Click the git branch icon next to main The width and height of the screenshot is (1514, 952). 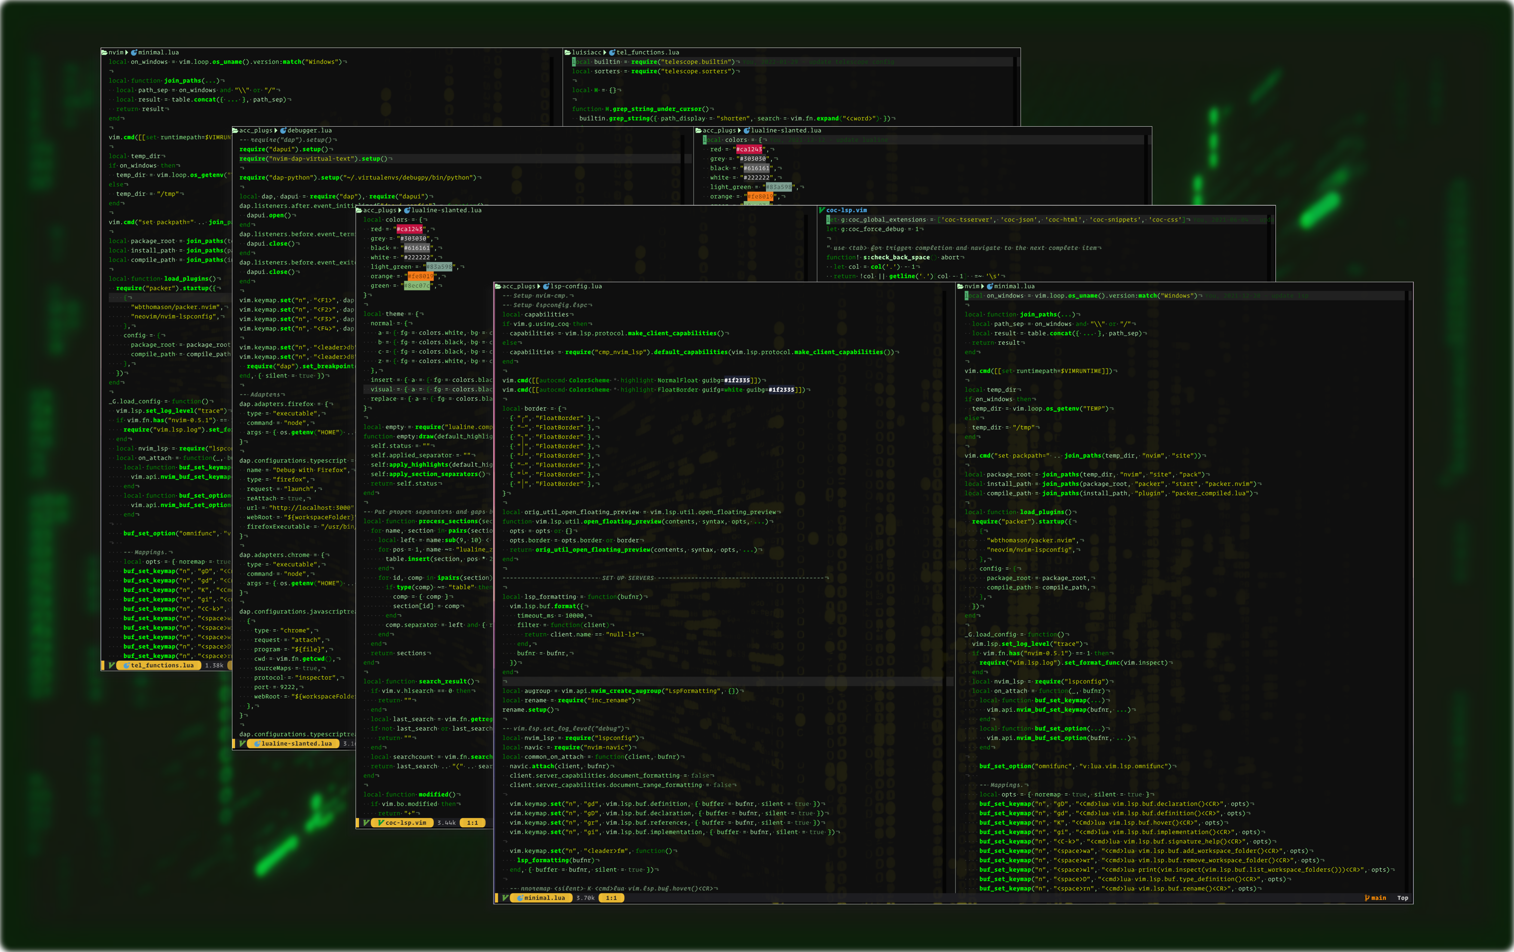(1367, 898)
